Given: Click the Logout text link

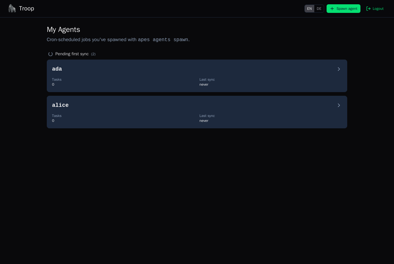Looking at the screenshot, I should pyautogui.click(x=378, y=9).
